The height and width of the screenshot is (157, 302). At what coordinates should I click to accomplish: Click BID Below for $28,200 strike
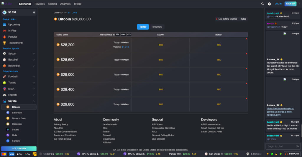tap(219, 45)
